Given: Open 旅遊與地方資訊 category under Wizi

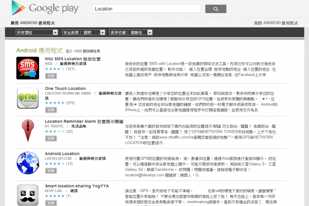Looking at the screenshot, I should pyautogui.click(x=73, y=64).
